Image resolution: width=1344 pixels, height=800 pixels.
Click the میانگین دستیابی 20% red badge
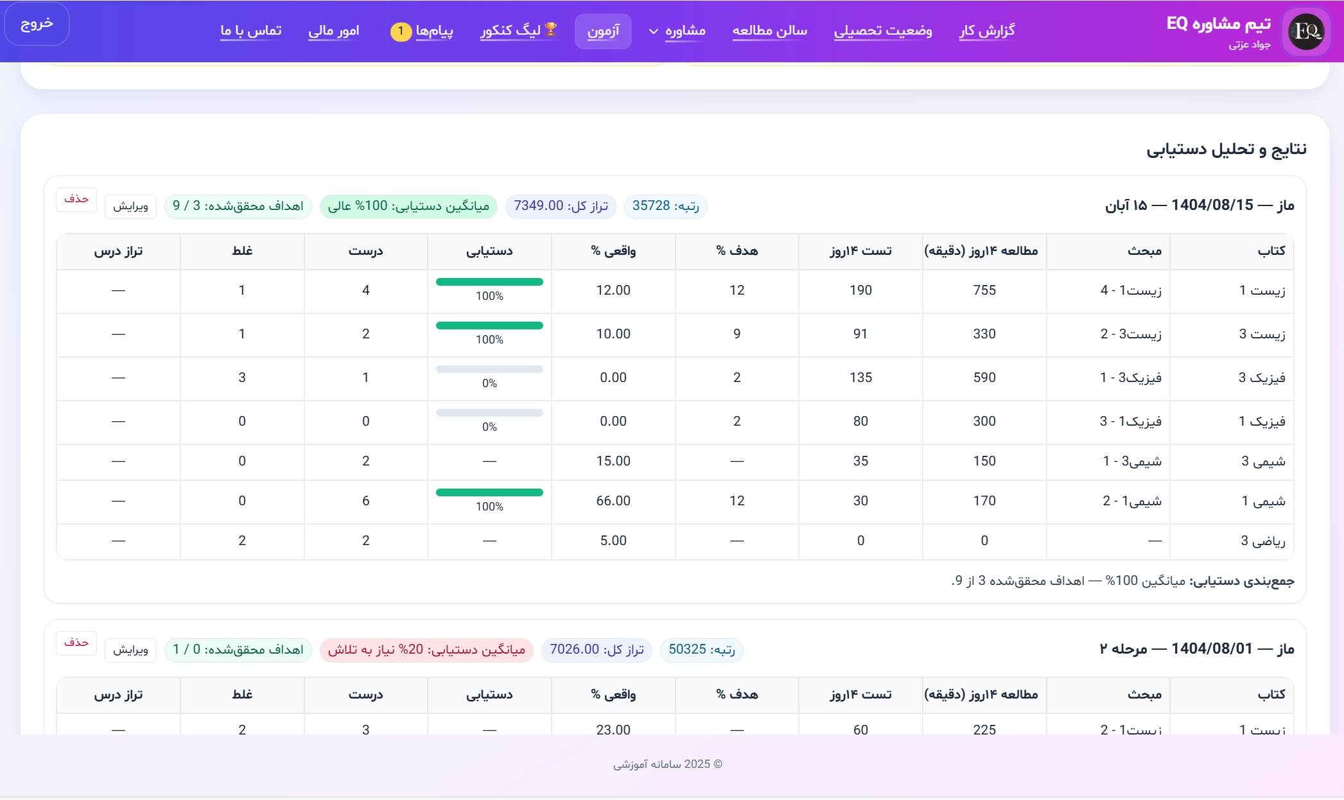(426, 650)
